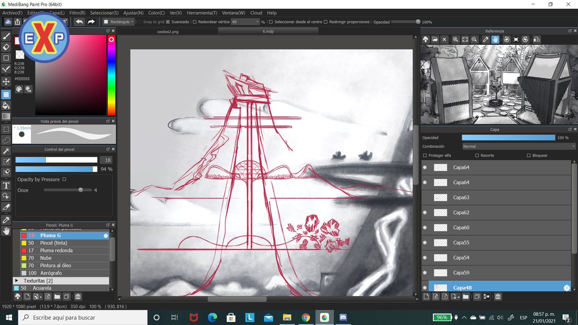Open the Seleccionar menu
The height and width of the screenshot is (325, 578).
pyautogui.click(x=105, y=13)
